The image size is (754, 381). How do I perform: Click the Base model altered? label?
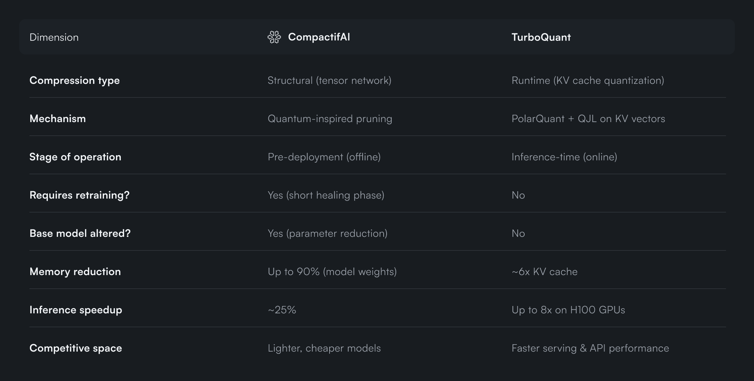pyautogui.click(x=80, y=234)
